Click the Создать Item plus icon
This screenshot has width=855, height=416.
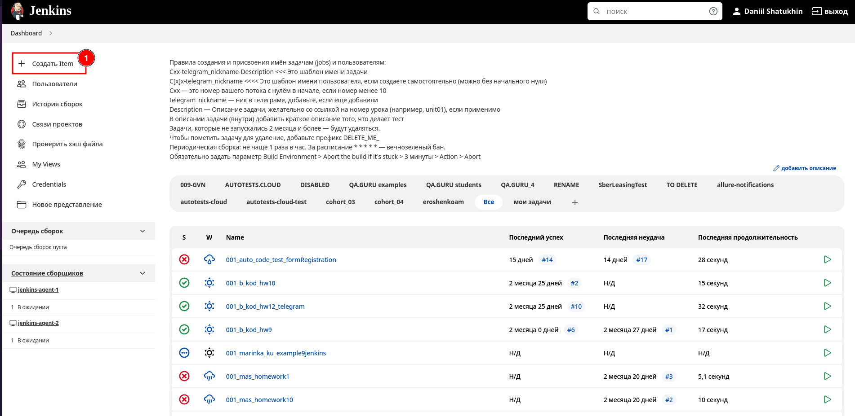[x=22, y=63]
